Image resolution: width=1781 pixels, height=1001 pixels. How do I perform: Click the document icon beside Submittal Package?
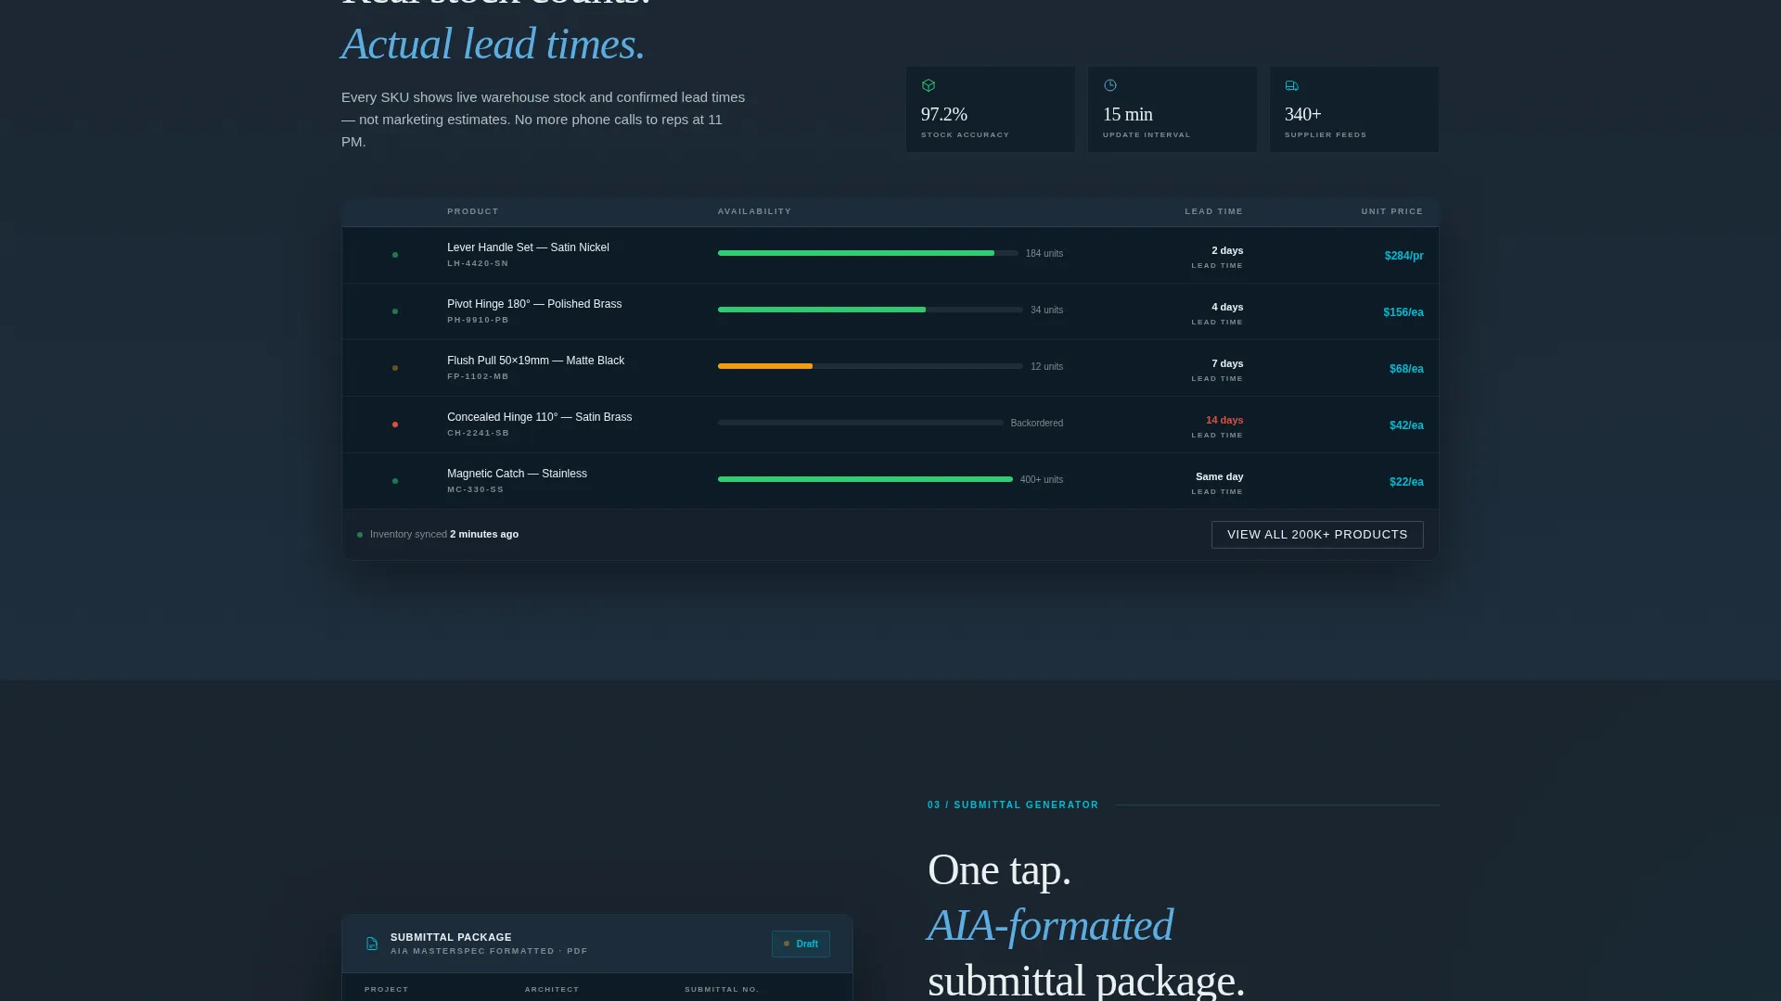(x=372, y=944)
